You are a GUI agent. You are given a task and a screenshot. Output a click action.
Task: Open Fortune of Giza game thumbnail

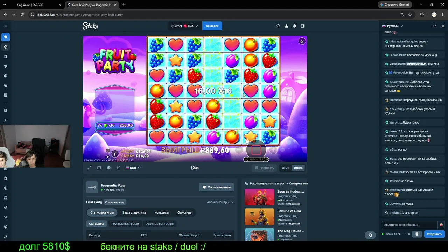pos(259,217)
